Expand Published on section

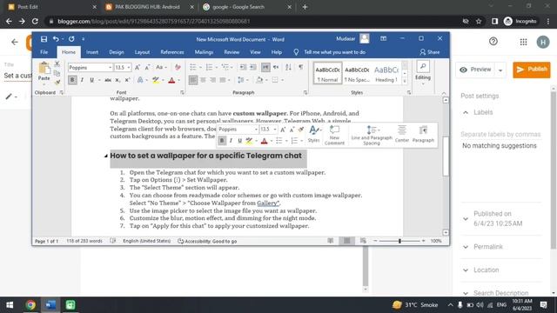pos(466,219)
